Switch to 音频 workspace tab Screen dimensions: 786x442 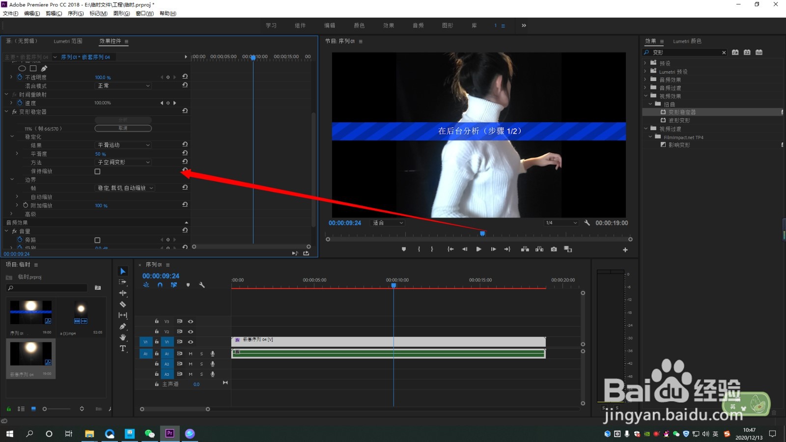click(x=418, y=26)
